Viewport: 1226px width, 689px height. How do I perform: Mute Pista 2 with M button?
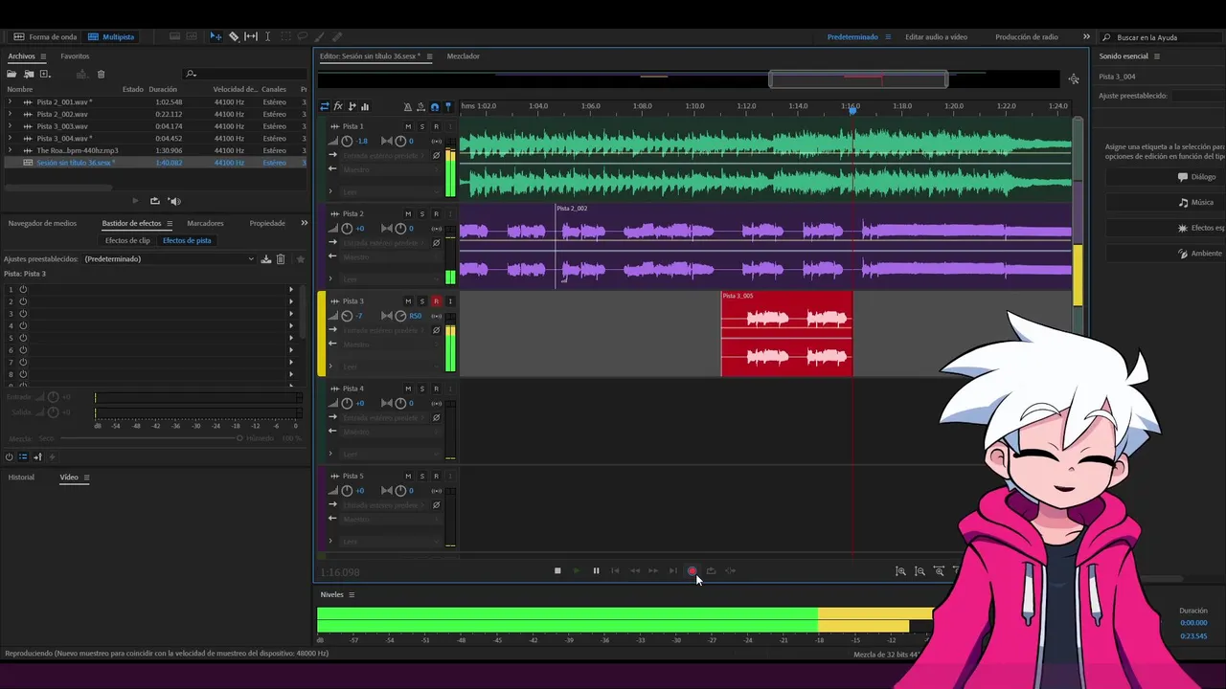408,213
